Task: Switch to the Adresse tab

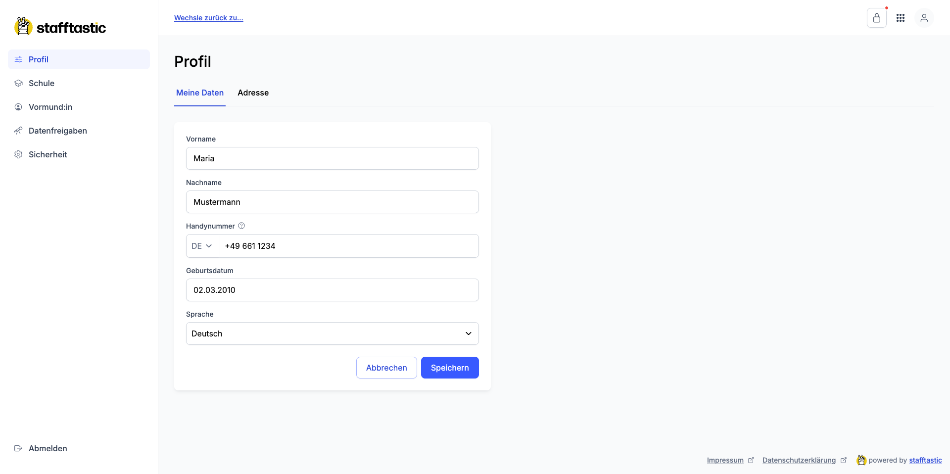Action: pyautogui.click(x=253, y=93)
